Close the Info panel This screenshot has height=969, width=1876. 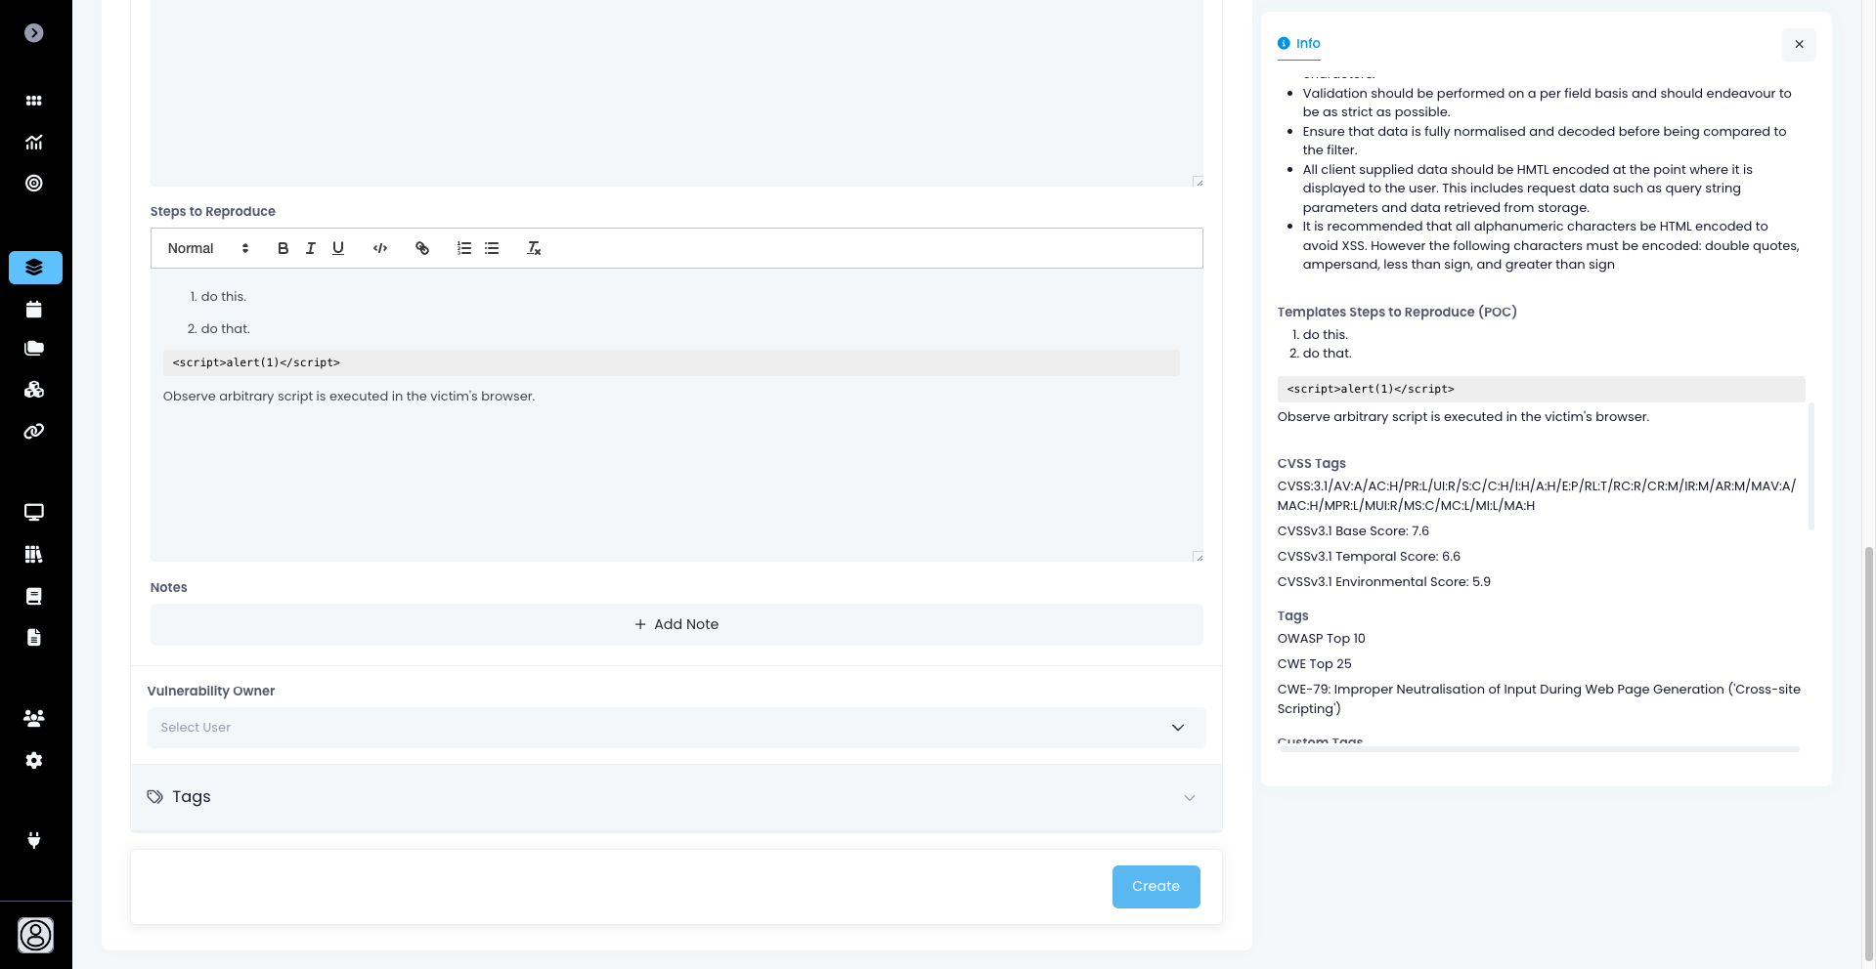pos(1799,44)
